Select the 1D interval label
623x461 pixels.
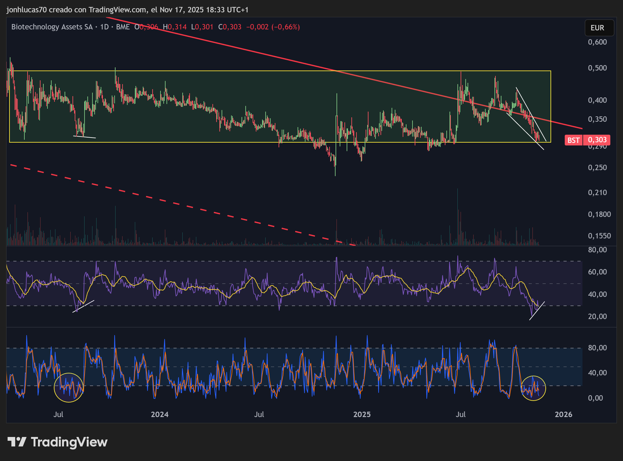104,27
